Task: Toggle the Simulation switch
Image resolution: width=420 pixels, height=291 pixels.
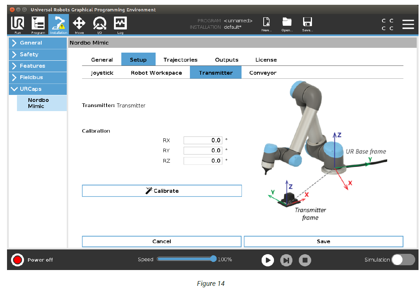Action: (403, 260)
